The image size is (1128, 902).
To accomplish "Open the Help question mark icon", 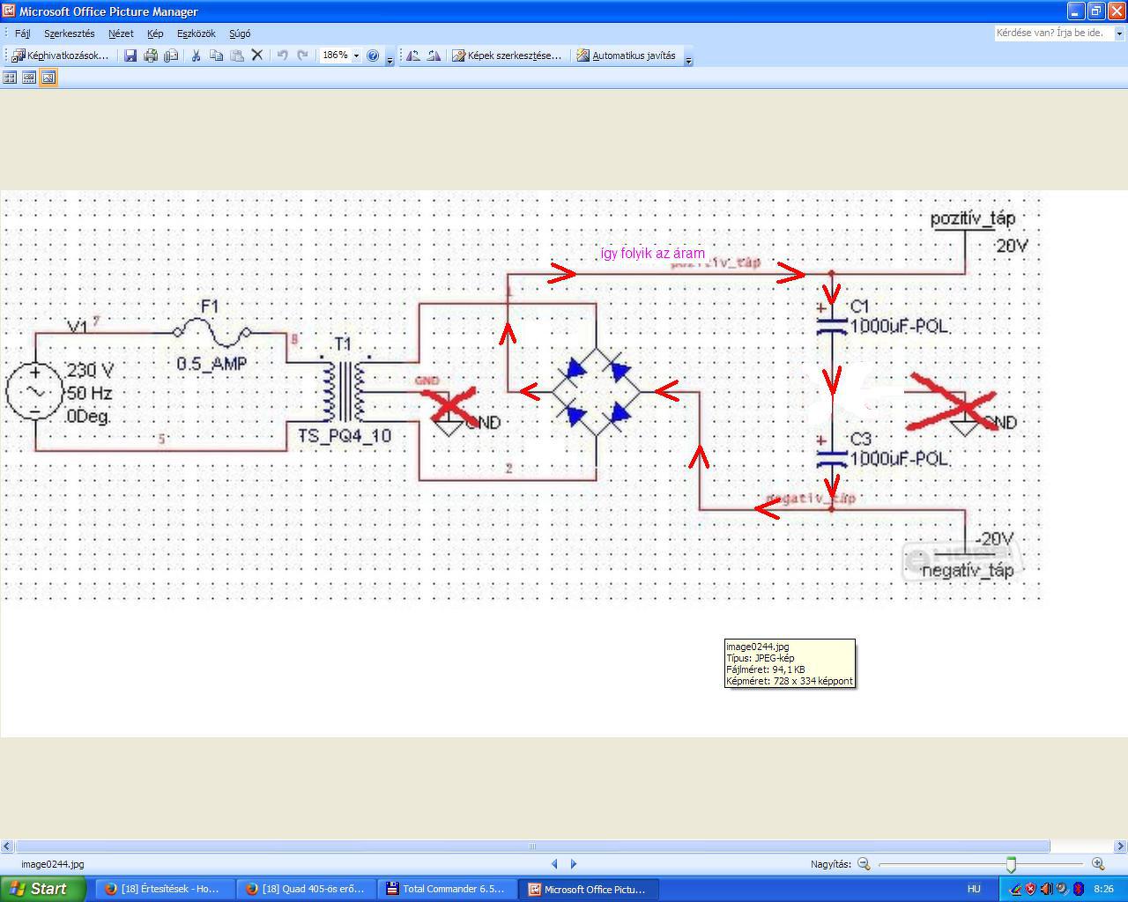I will [x=373, y=55].
